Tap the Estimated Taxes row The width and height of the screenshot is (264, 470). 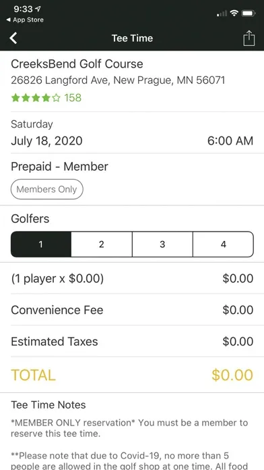tap(132, 342)
